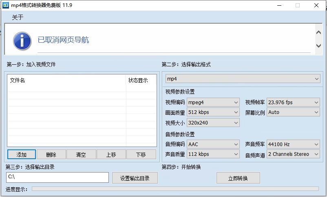Click the 音频参数设置 heading
The width and height of the screenshot is (327, 197).
tap(180, 134)
